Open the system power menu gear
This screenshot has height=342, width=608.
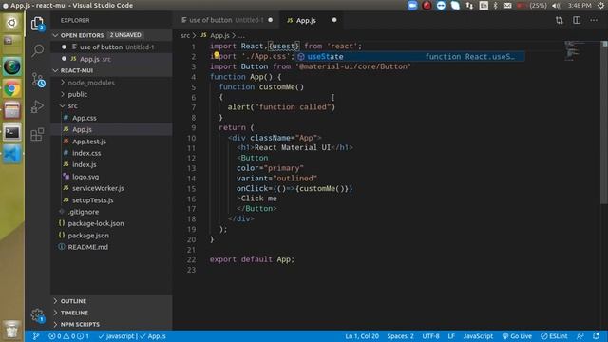point(600,6)
